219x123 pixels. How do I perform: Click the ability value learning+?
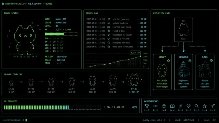62,57
